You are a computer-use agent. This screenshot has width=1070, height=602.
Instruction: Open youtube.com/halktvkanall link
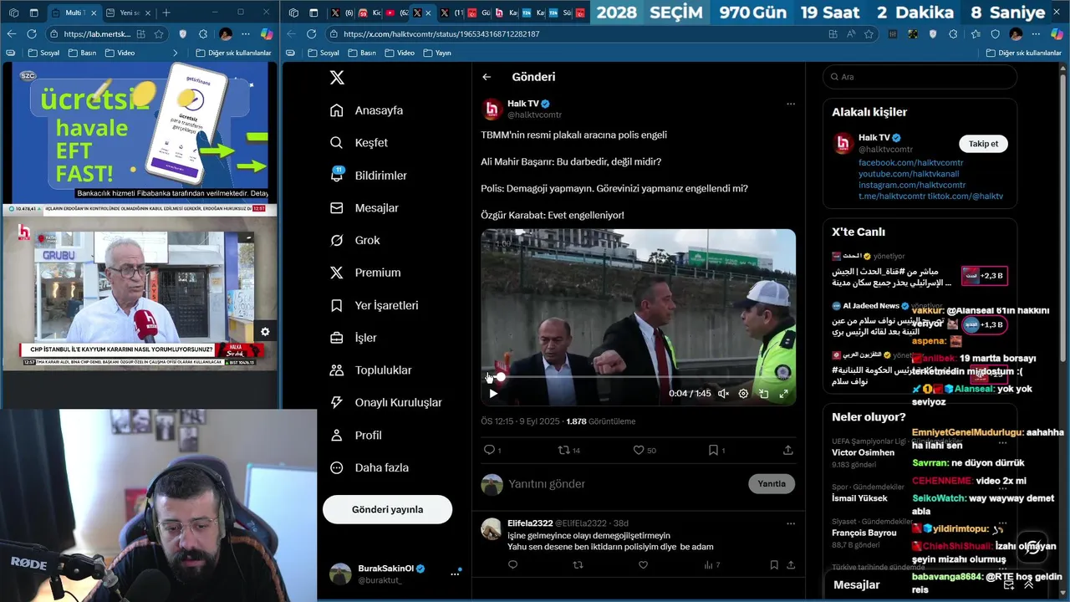pyautogui.click(x=909, y=174)
